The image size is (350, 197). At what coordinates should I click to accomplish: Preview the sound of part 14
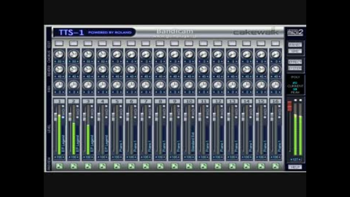click(246, 166)
